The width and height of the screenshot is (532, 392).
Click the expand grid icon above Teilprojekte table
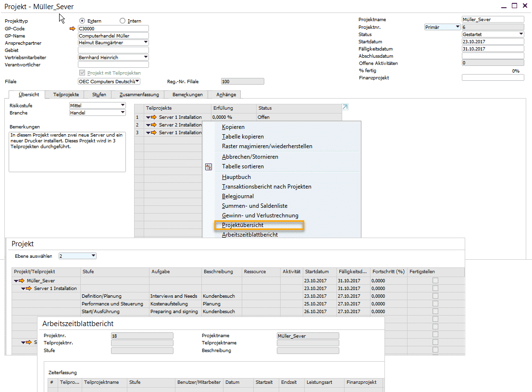pos(345,107)
